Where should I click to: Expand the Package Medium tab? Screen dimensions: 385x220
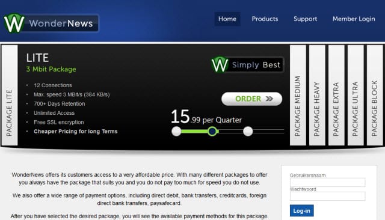(298, 95)
